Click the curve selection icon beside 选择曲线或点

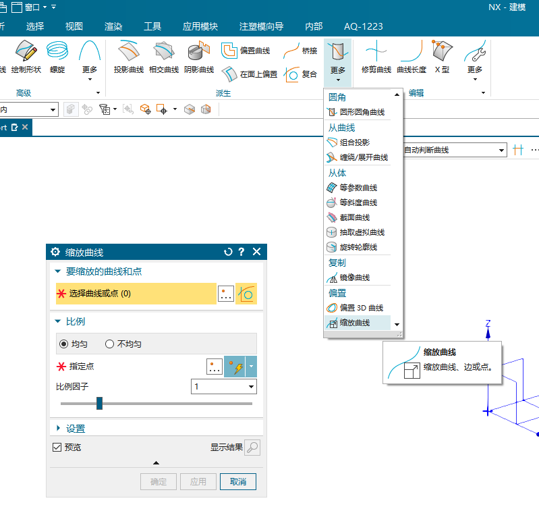click(x=246, y=294)
